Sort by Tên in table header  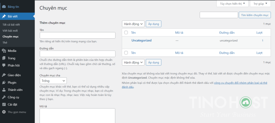[x=133, y=33]
